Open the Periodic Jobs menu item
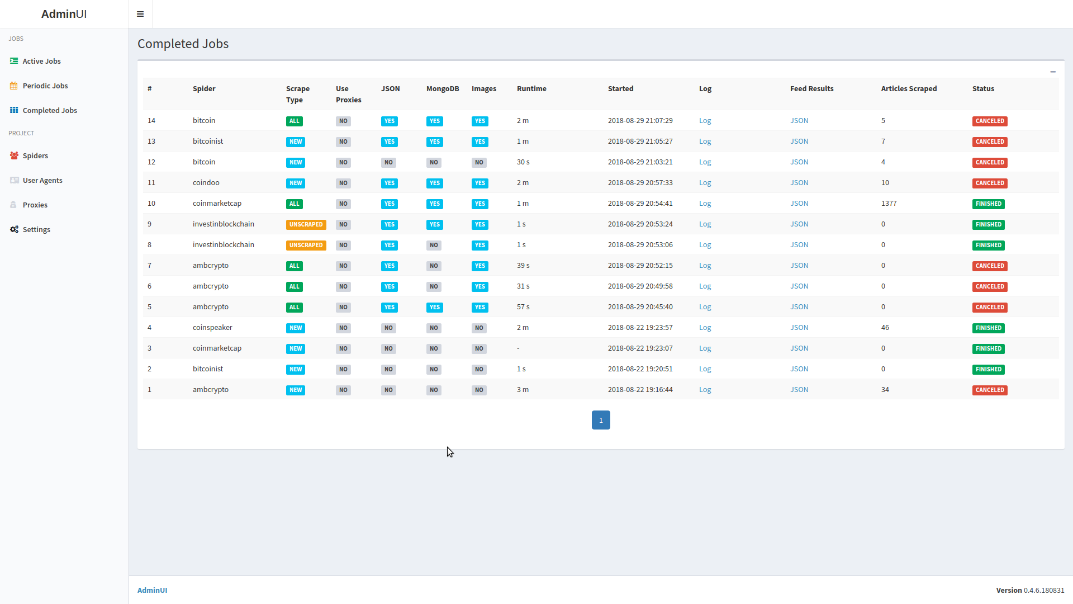Viewport: 1073px width, 604px height. (45, 86)
